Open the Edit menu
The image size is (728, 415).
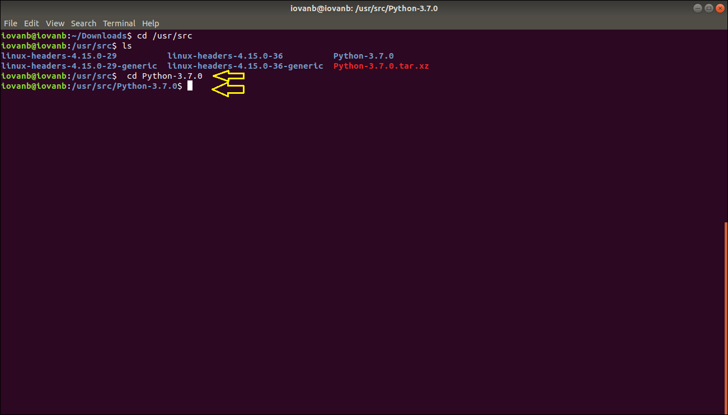[x=31, y=23]
